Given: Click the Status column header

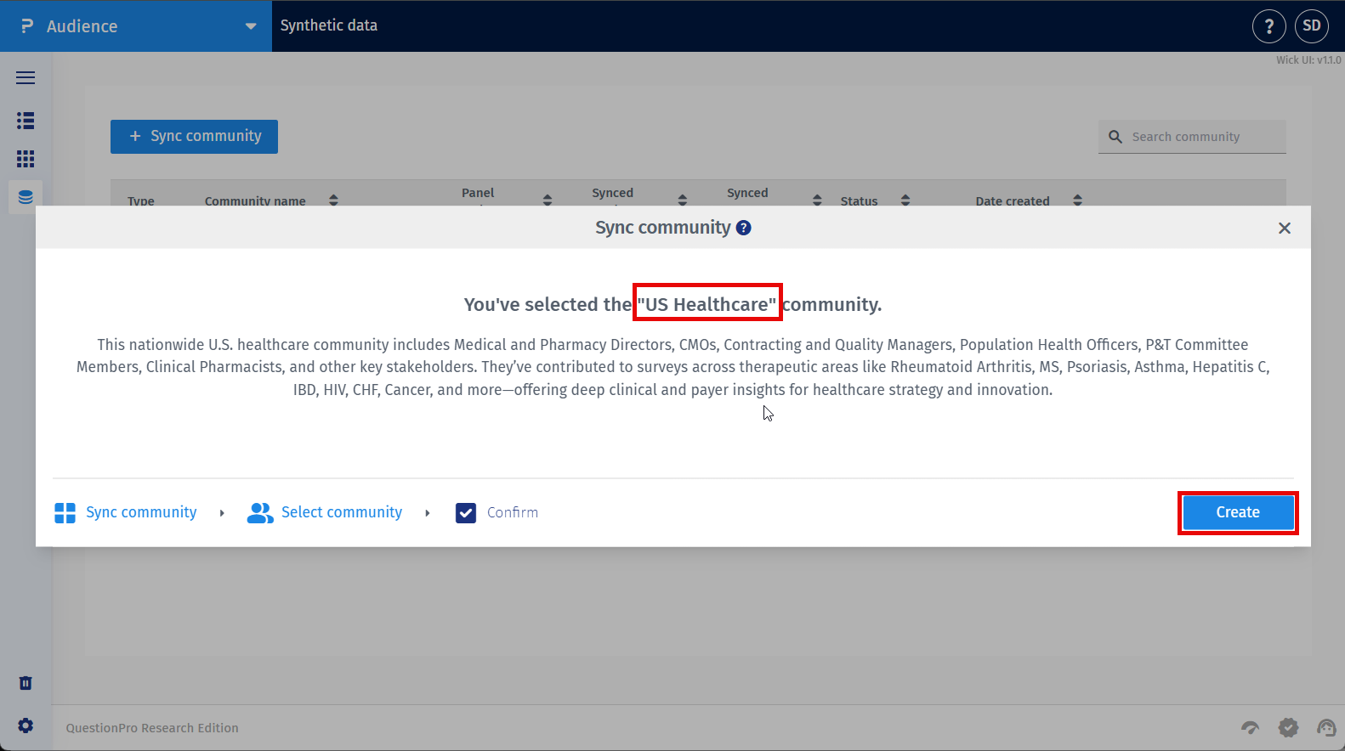Looking at the screenshot, I should [x=859, y=201].
